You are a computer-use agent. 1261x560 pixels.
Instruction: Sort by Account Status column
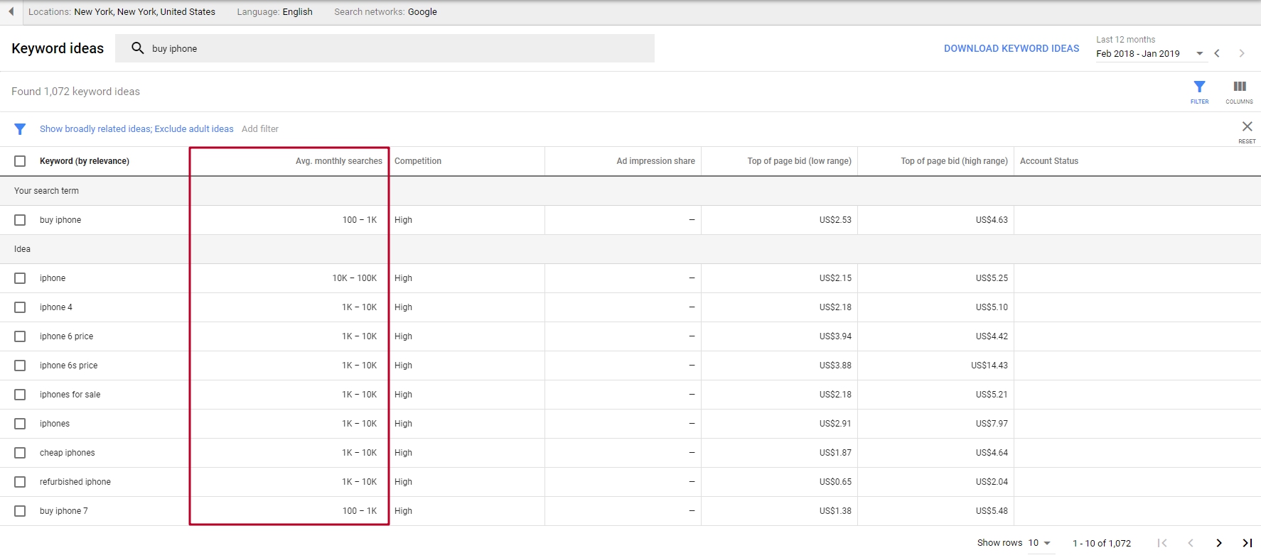tap(1049, 161)
